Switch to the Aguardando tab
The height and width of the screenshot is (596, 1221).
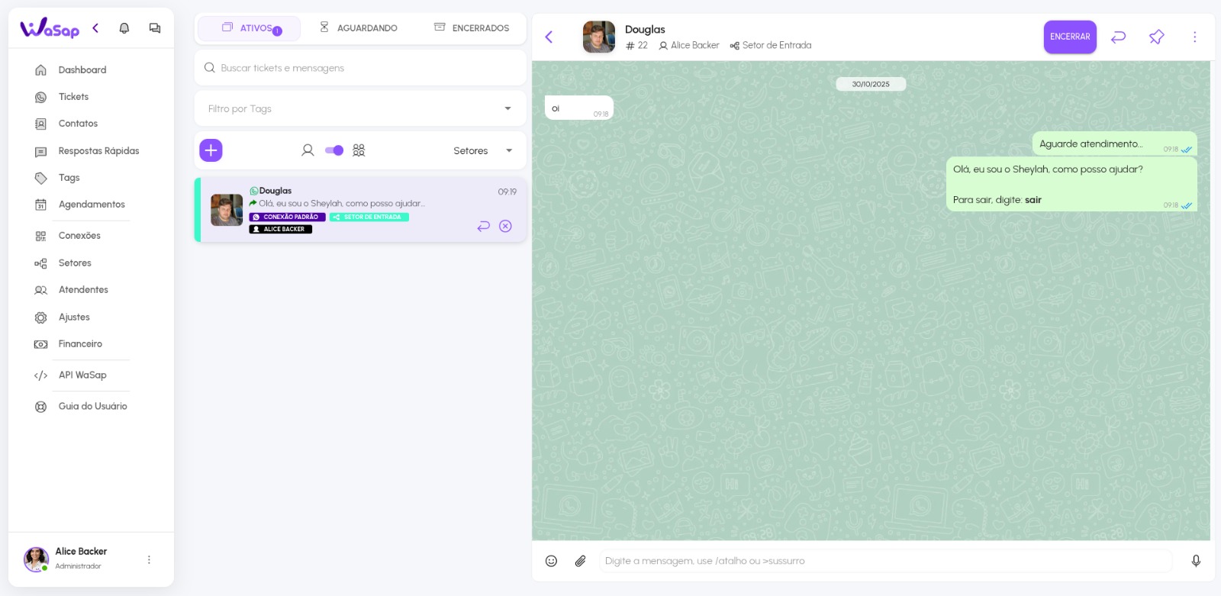pos(359,28)
